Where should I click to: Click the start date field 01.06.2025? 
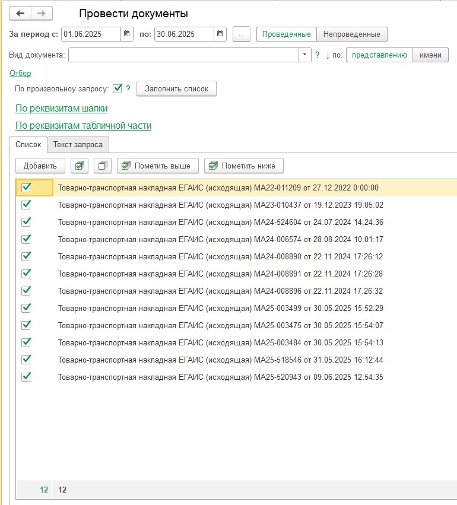point(91,34)
